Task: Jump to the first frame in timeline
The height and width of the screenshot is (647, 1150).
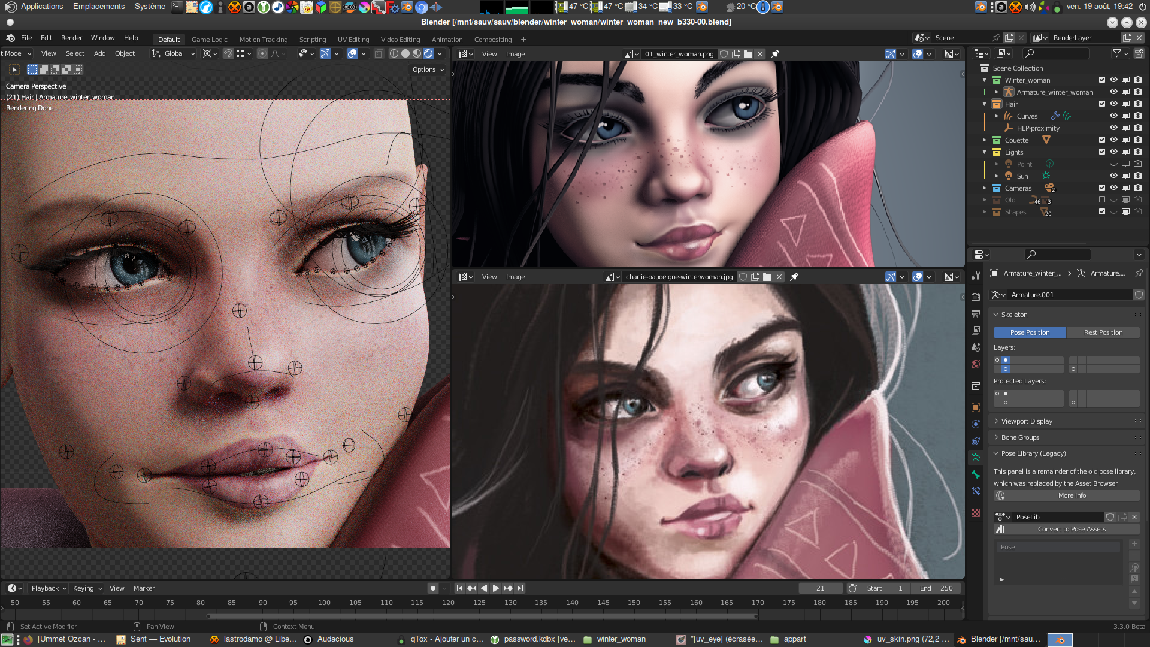Action: click(459, 588)
